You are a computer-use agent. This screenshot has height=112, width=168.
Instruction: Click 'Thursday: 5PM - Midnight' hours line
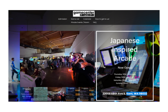(125, 74)
